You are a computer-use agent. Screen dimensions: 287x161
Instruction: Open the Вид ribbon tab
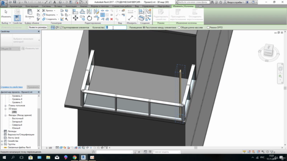pyautogui.click(x=137, y=6)
